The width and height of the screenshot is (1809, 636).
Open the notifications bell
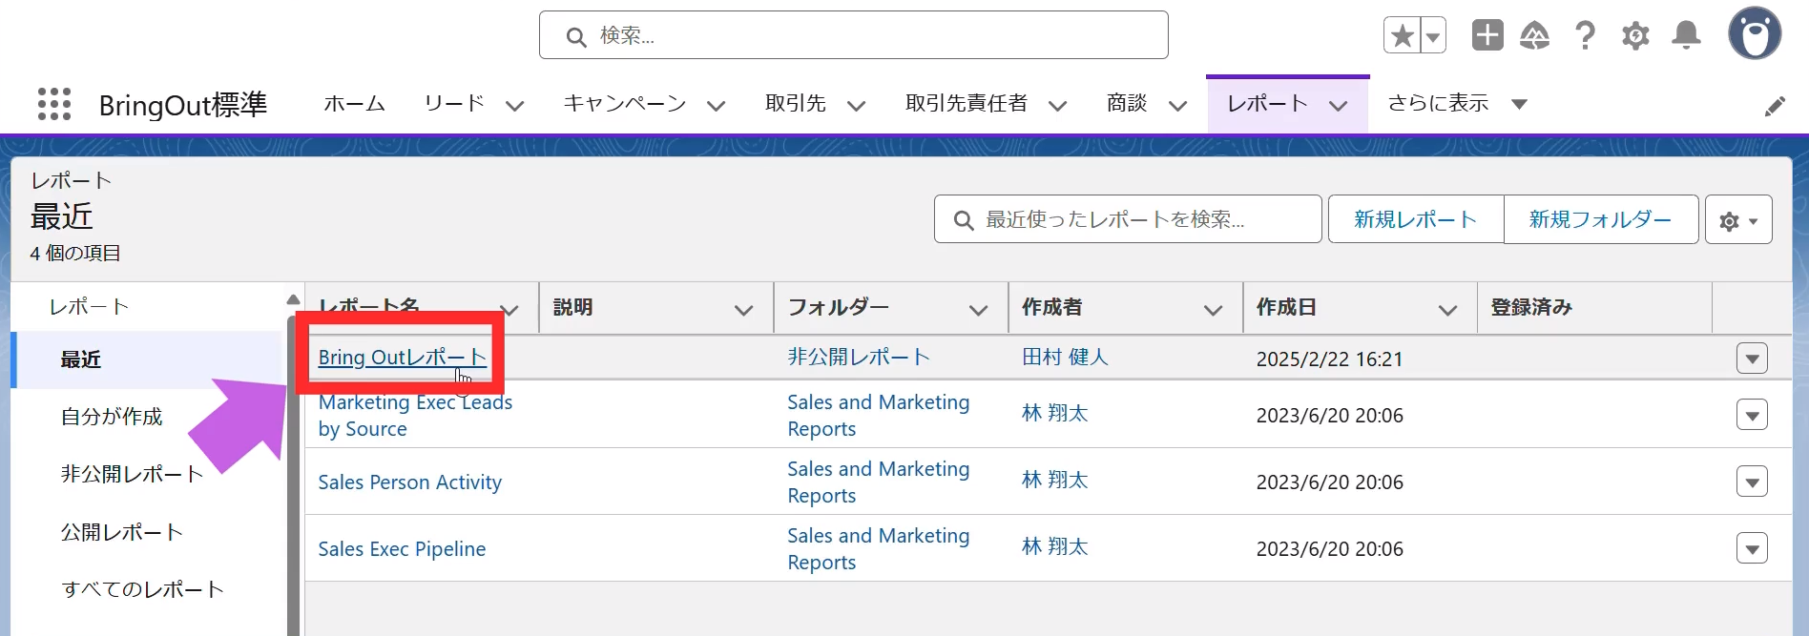pyautogui.click(x=1686, y=36)
